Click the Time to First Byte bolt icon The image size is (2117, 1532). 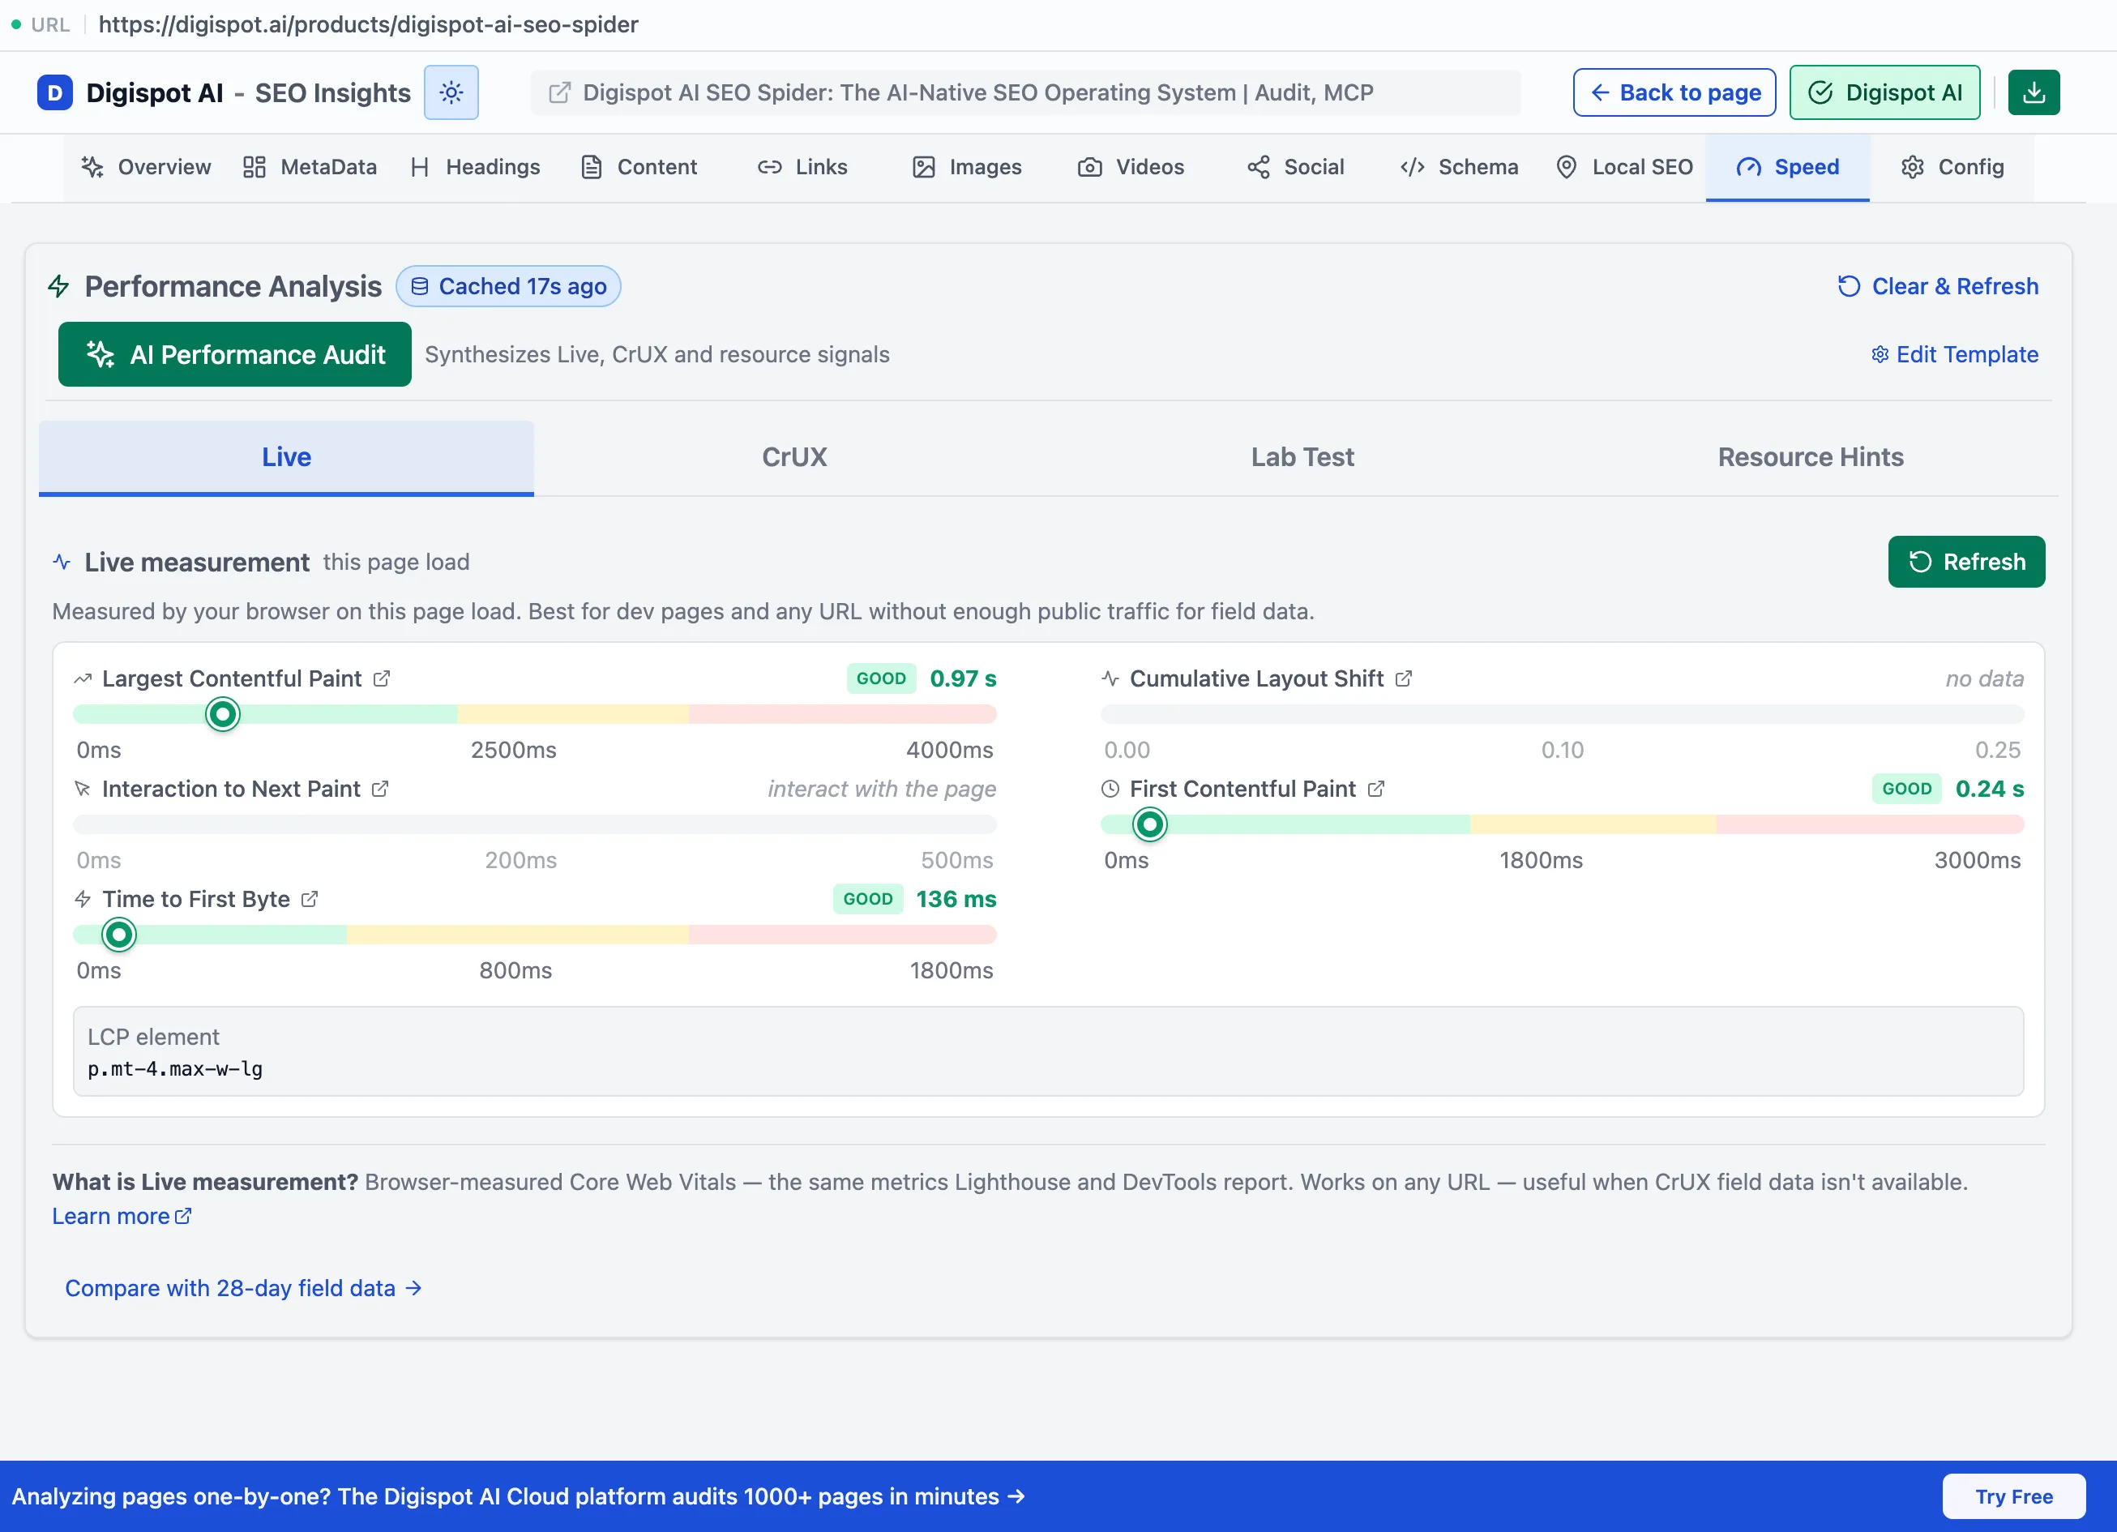(x=83, y=899)
